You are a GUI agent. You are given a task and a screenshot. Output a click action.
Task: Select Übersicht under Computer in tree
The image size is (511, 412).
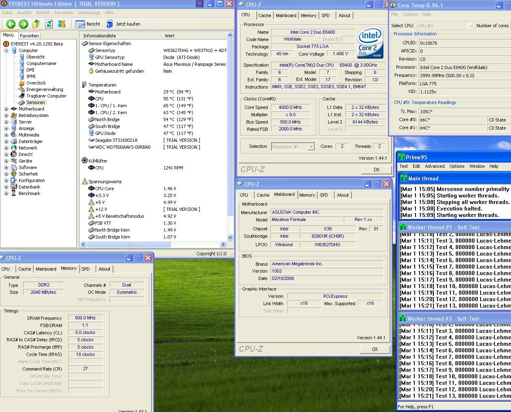pyautogui.click(x=35, y=57)
